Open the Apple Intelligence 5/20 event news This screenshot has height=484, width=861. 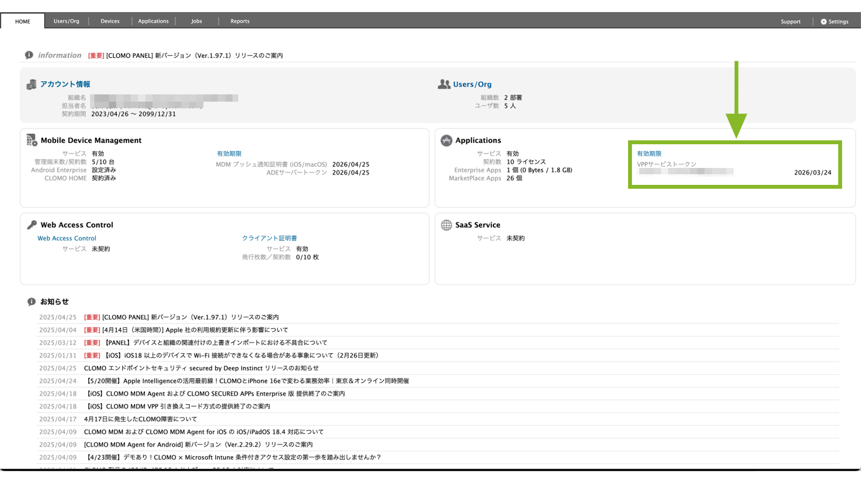click(x=246, y=381)
